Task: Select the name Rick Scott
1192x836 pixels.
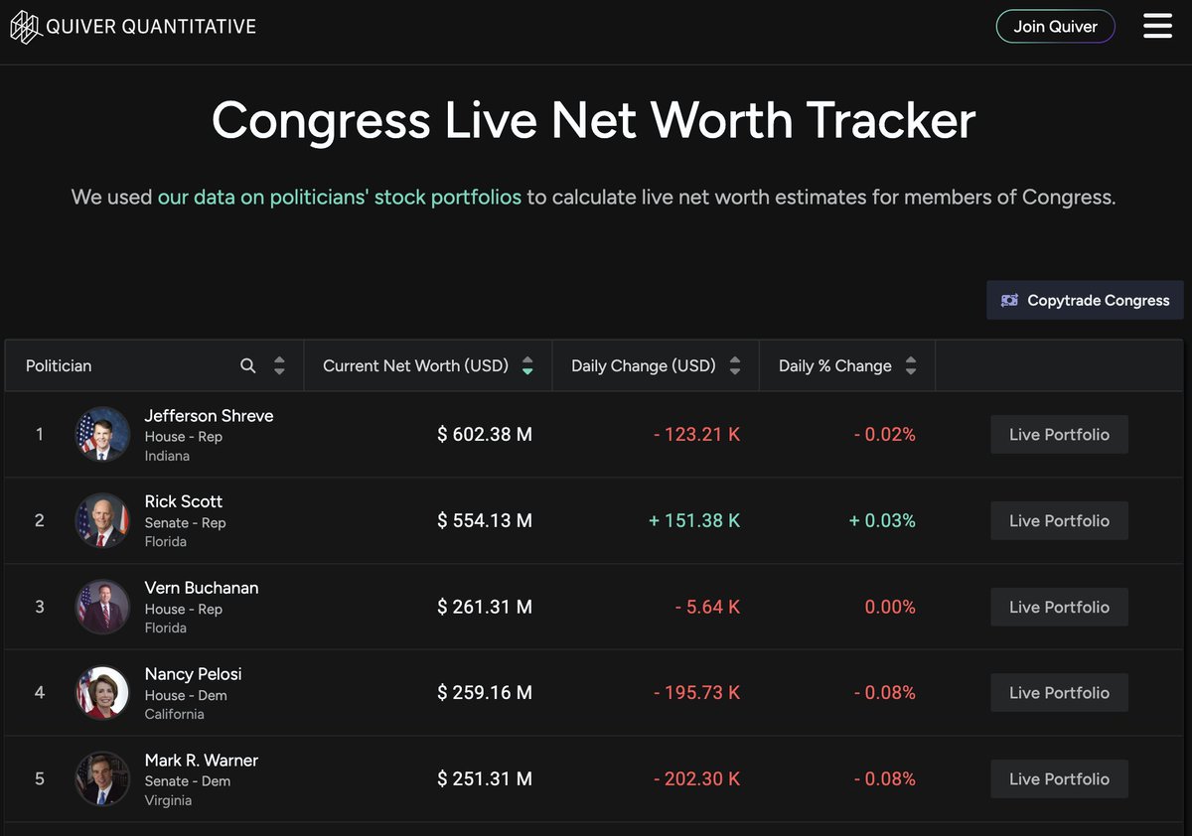Action: (184, 501)
